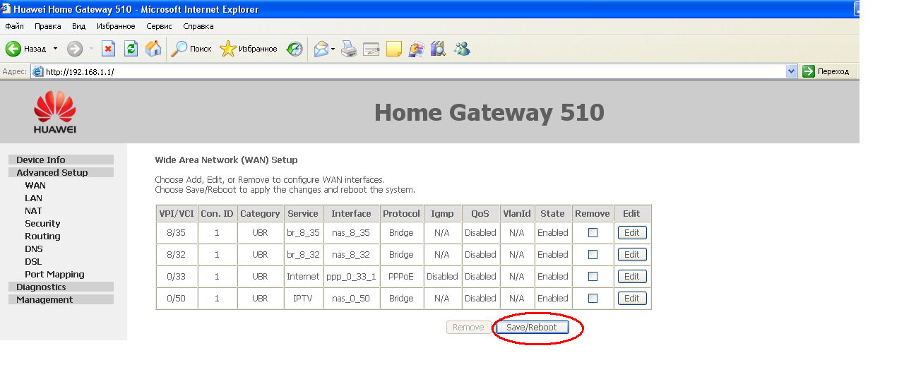Screen dimensions: 904x389
Task: Refresh the page with the green arrows icon
Action: [131, 49]
